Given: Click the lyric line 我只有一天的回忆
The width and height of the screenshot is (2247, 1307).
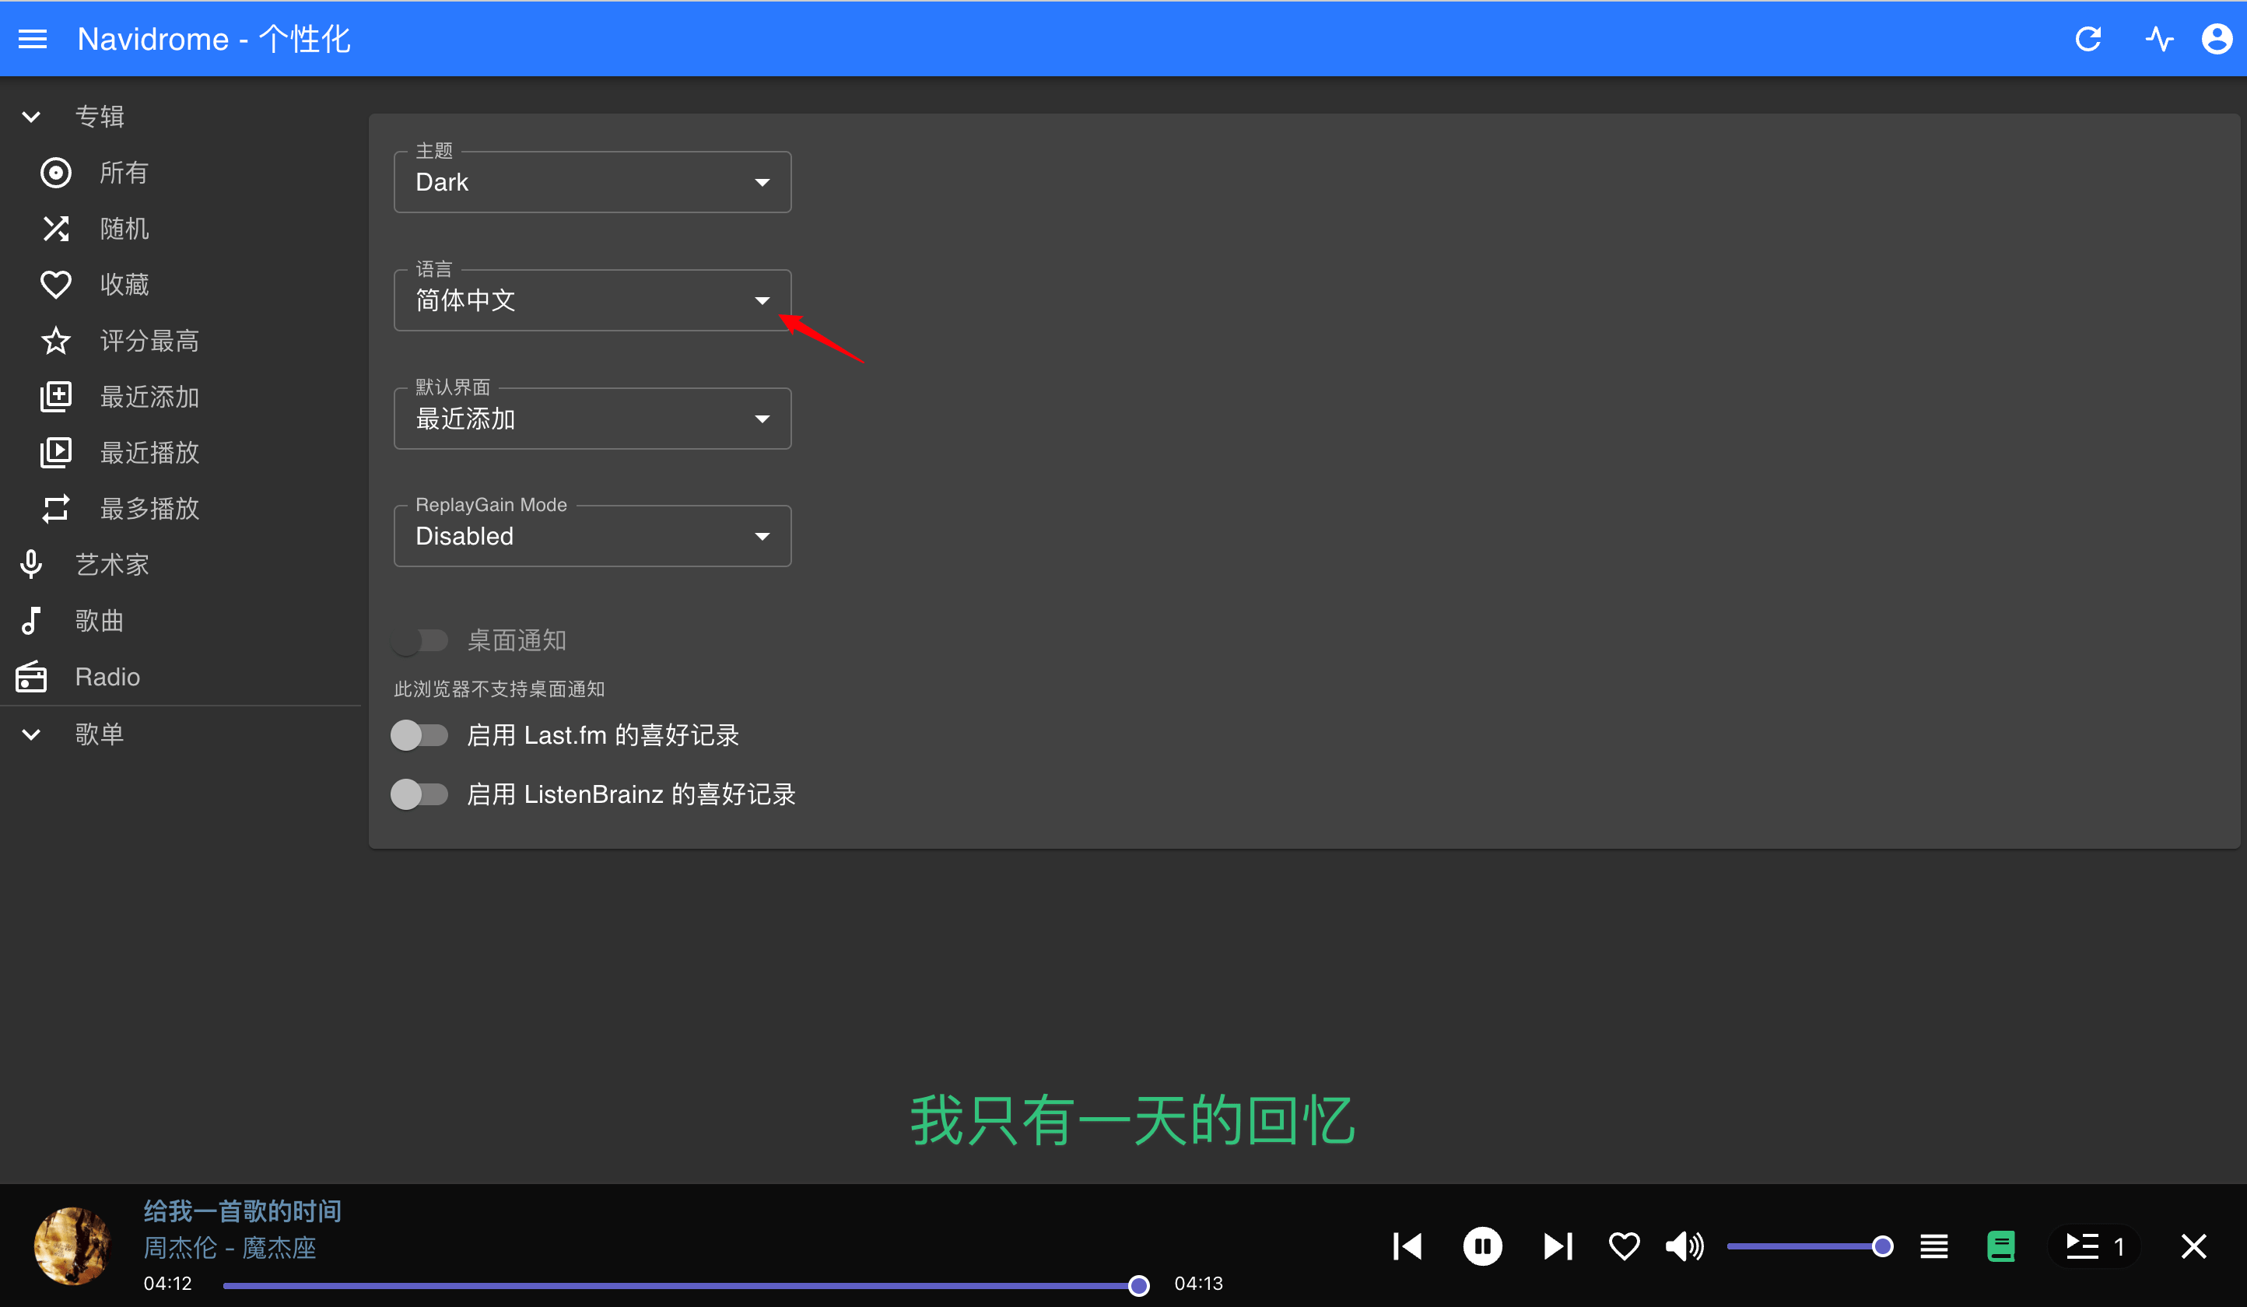Looking at the screenshot, I should pyautogui.click(x=1132, y=1120).
